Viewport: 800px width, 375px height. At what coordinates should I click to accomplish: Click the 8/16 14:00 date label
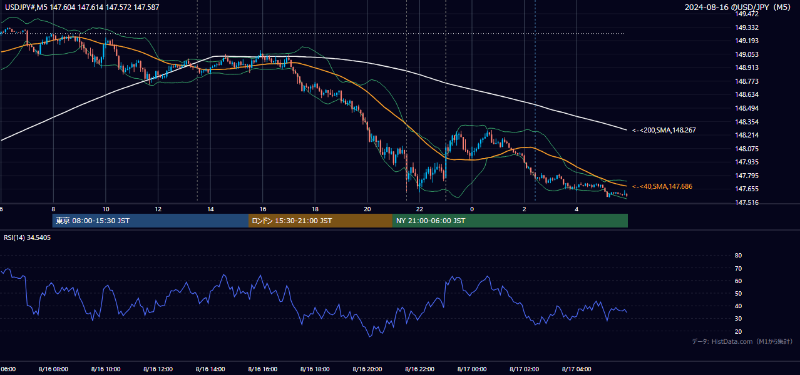click(210, 369)
